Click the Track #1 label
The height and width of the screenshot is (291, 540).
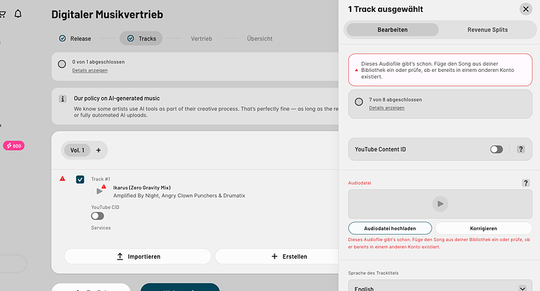(x=100, y=178)
